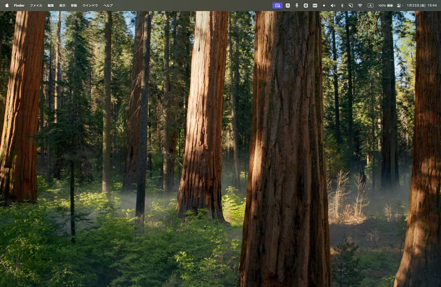
Task: Click the date 1月23日(金) 15:44 clock
Action: tap(422, 6)
